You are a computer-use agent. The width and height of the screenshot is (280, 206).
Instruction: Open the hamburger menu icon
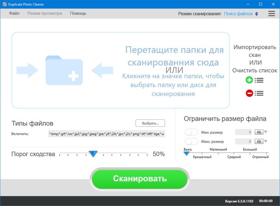[271, 14]
